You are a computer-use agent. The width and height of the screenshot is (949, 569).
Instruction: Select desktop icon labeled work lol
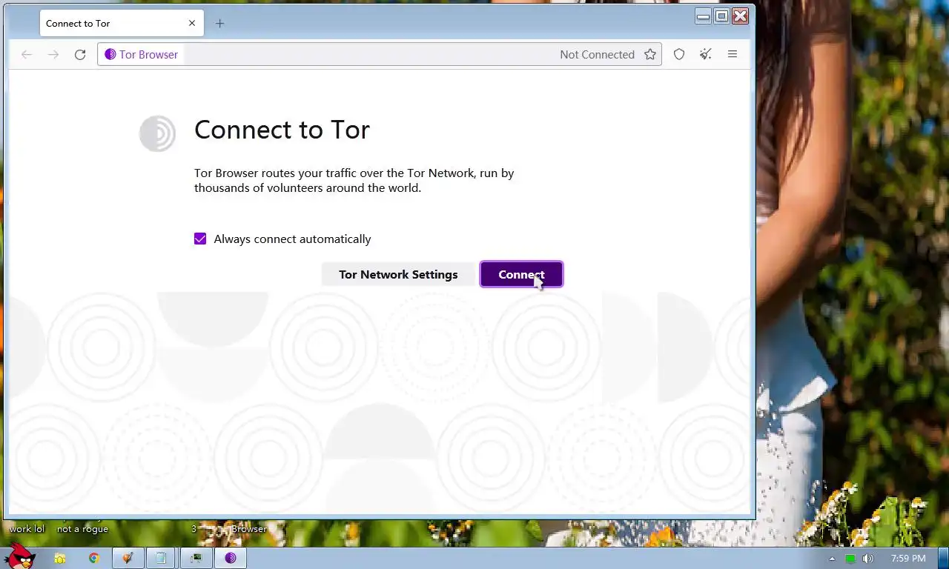(x=27, y=529)
